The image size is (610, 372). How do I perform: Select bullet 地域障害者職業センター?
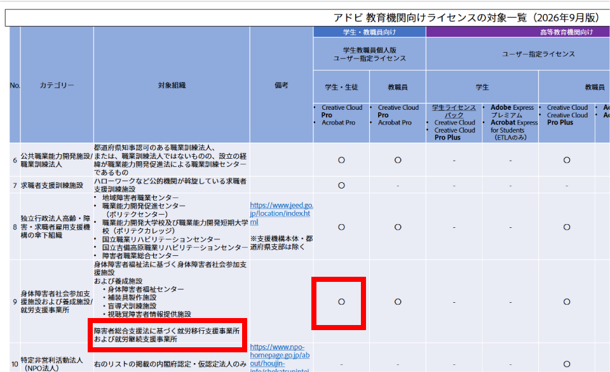tap(140, 198)
